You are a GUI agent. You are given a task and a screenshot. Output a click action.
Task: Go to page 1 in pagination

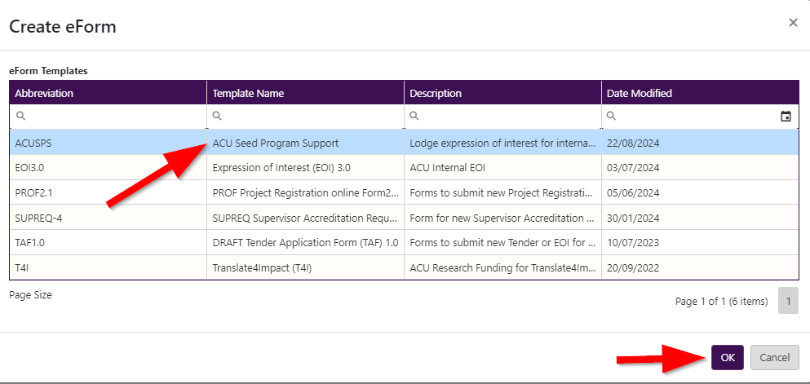coord(788,301)
